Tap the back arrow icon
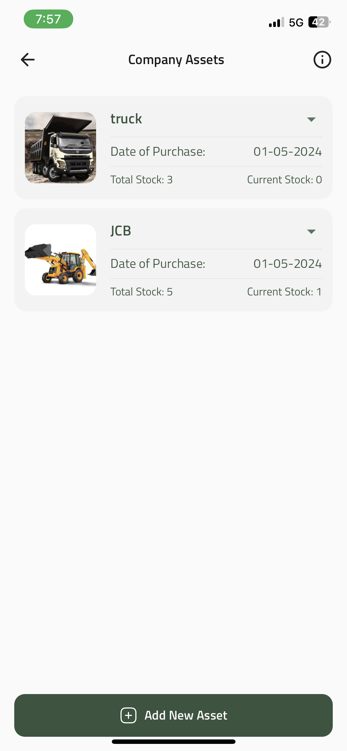Image resolution: width=347 pixels, height=751 pixels. point(28,60)
